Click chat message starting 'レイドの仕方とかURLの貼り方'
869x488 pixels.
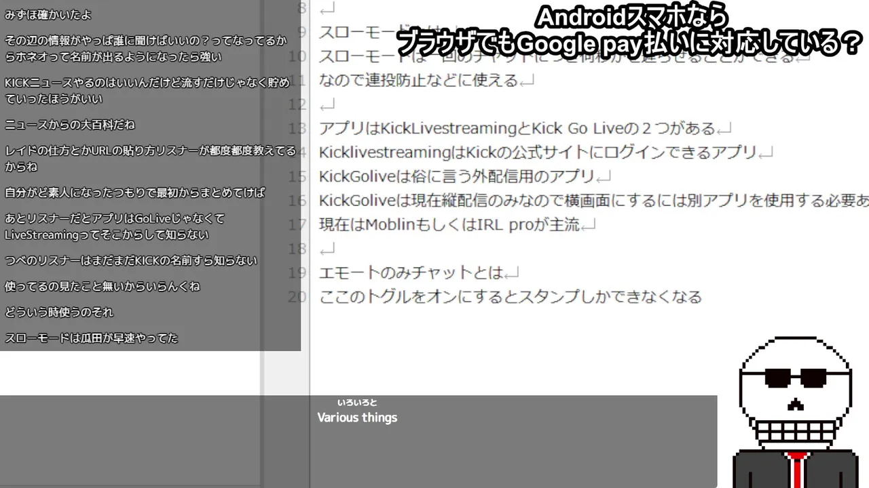click(x=150, y=159)
